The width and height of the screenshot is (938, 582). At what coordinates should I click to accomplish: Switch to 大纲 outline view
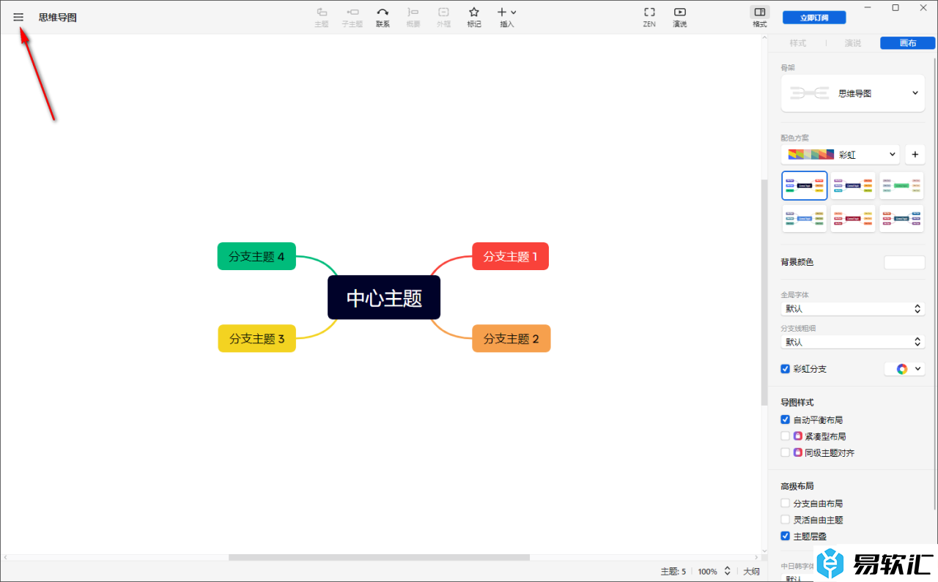pyautogui.click(x=751, y=571)
